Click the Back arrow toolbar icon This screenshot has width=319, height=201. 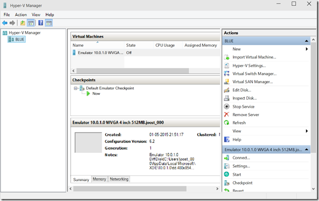(4, 23)
